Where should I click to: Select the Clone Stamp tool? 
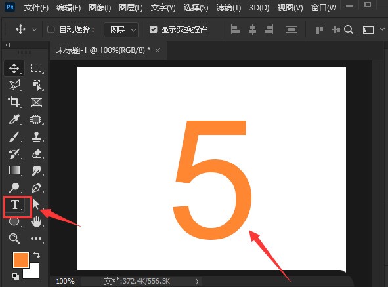tap(36, 136)
